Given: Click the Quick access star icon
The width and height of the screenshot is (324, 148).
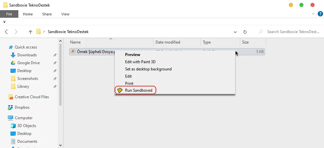Looking at the screenshot, I should click(x=11, y=47).
